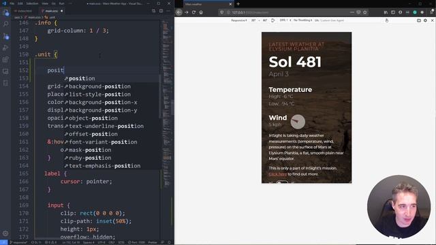Open Run and Debug view
This screenshot has width=436, height=245.
click(5, 48)
